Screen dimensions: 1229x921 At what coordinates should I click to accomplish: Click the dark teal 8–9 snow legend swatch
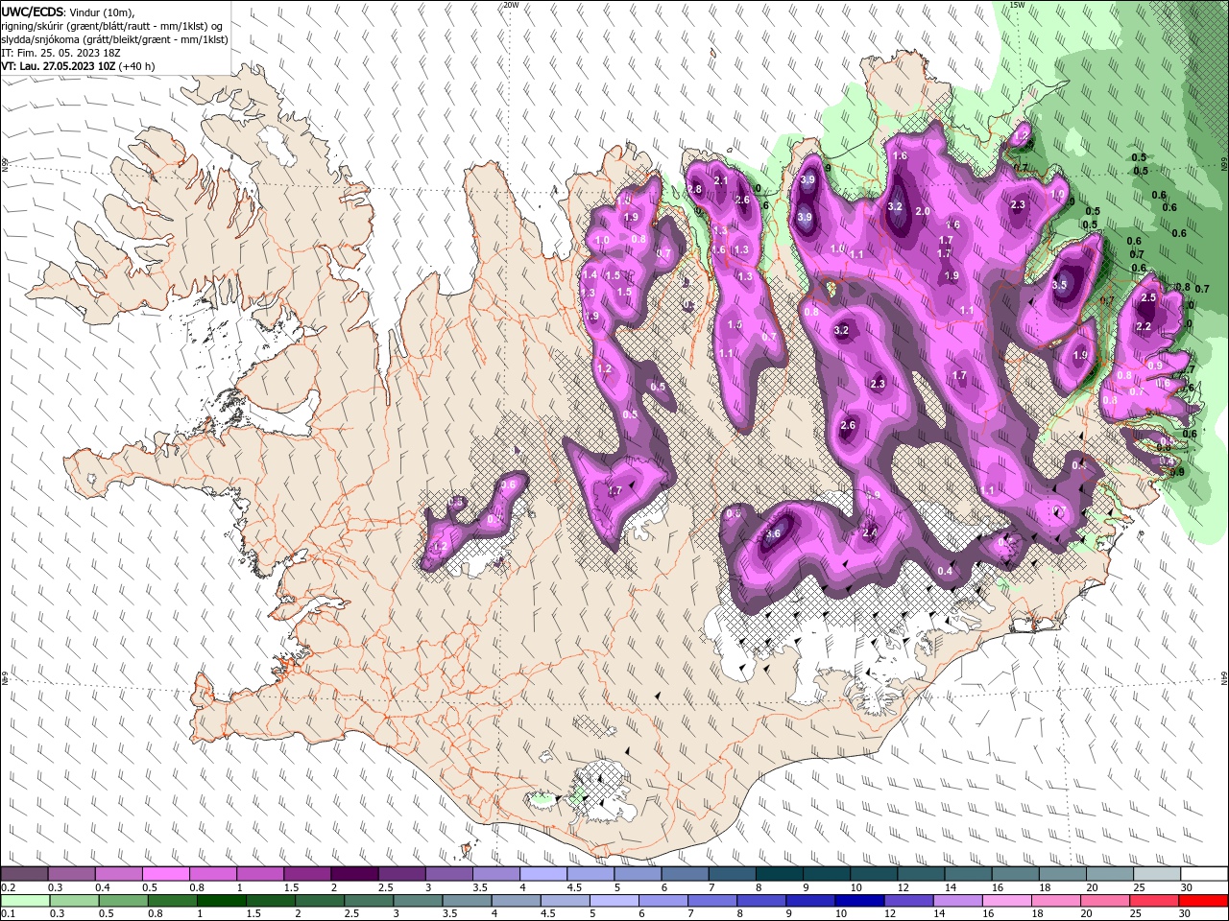[x=780, y=874]
